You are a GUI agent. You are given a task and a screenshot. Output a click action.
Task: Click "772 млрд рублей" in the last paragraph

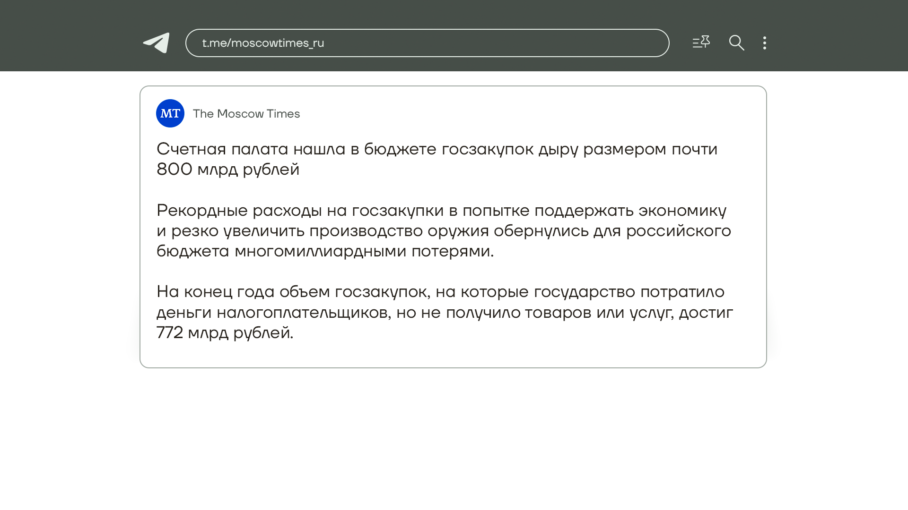(224, 333)
